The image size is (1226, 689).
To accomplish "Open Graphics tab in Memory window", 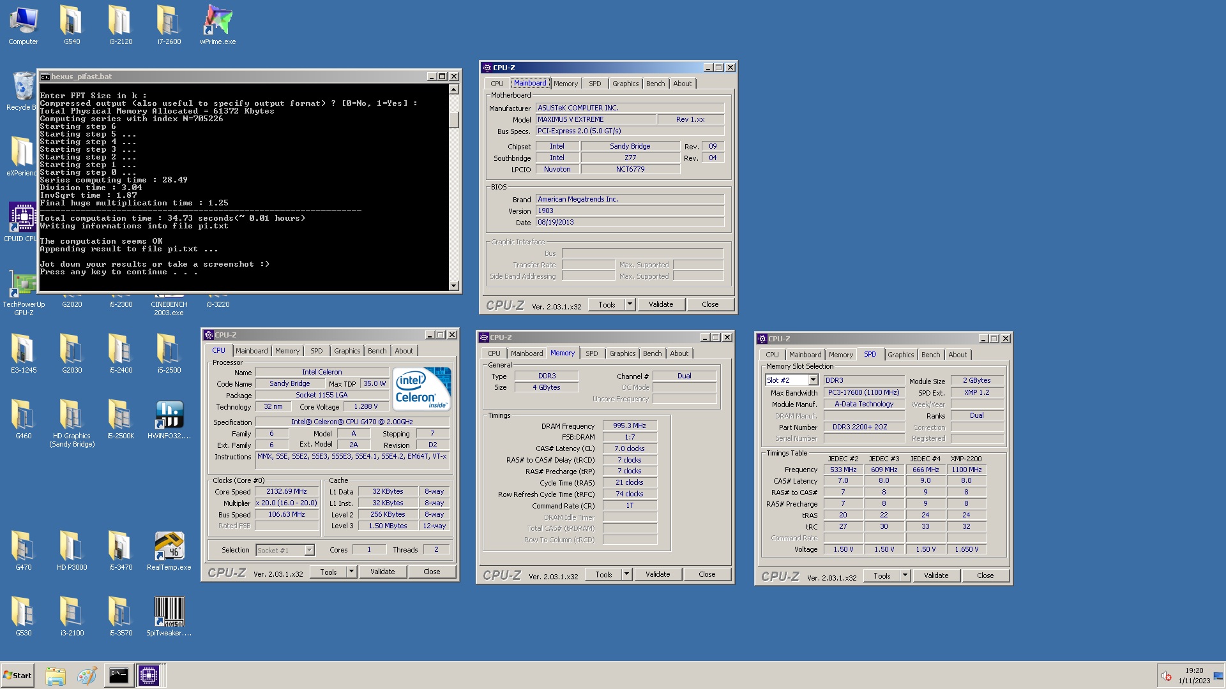I will [x=622, y=353].
